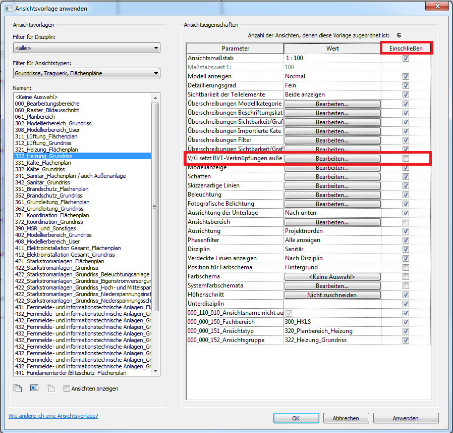
Task: Open the Filter für Disziplin dropdown
Action: pyautogui.click(x=86, y=49)
